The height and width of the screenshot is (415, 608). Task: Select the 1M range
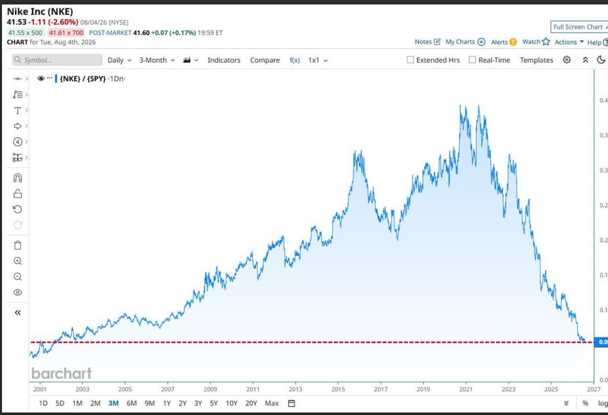(x=77, y=403)
